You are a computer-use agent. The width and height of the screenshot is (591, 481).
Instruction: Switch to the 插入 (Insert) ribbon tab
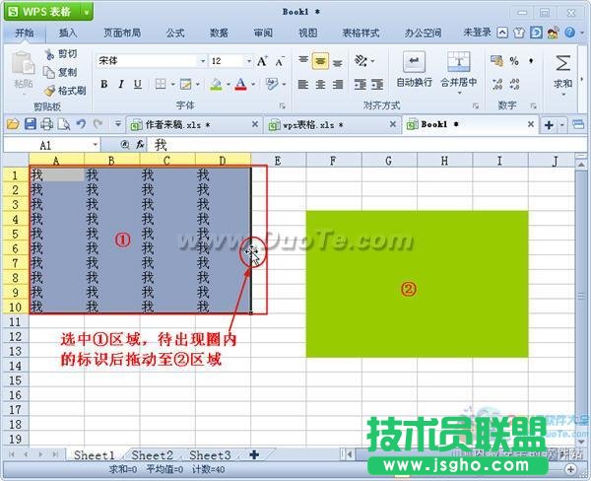point(68,33)
